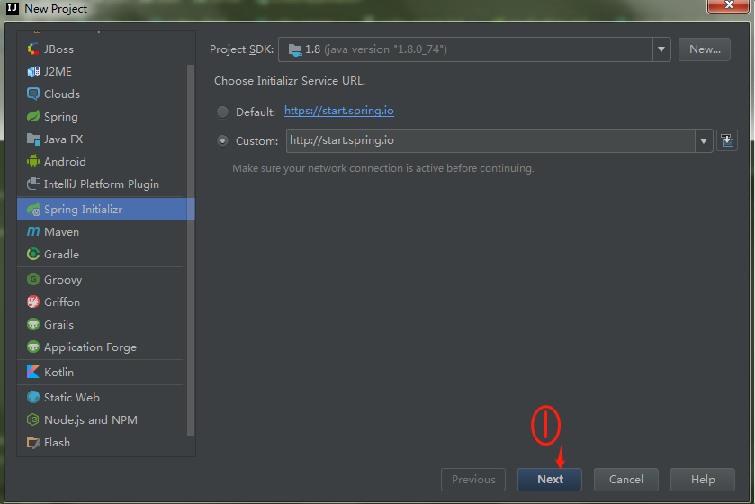Choose Gradle project type

102,254
